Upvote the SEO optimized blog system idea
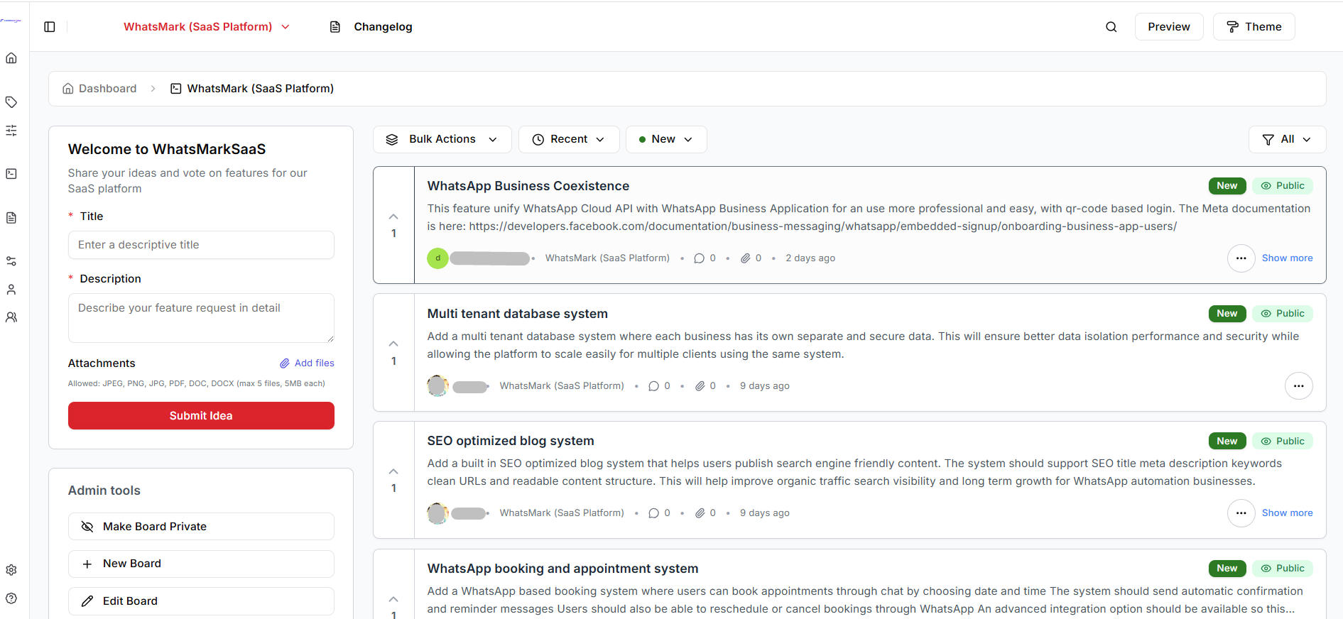This screenshot has width=1343, height=619. coord(393,471)
